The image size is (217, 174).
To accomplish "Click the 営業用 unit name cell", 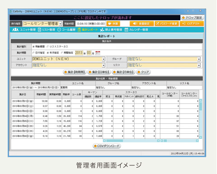I will click(78, 88).
